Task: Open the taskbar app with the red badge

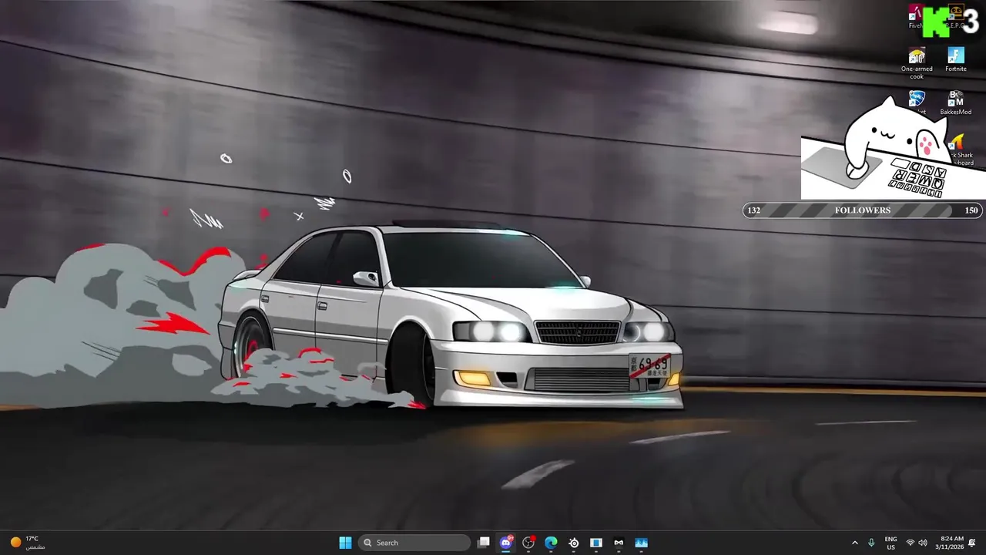Action: pyautogui.click(x=528, y=543)
